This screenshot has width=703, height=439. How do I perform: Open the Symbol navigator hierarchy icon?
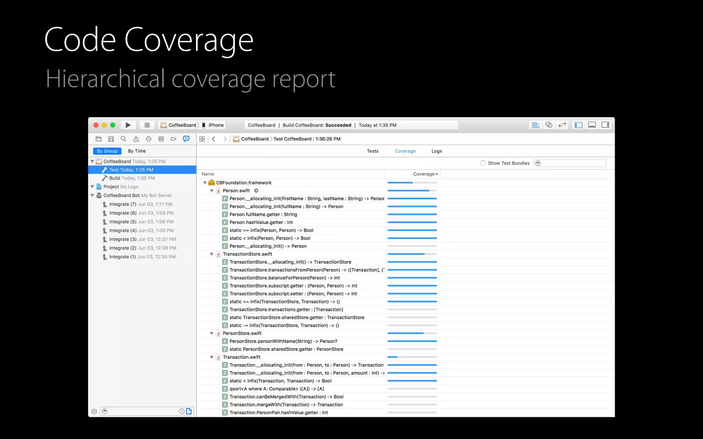click(111, 139)
